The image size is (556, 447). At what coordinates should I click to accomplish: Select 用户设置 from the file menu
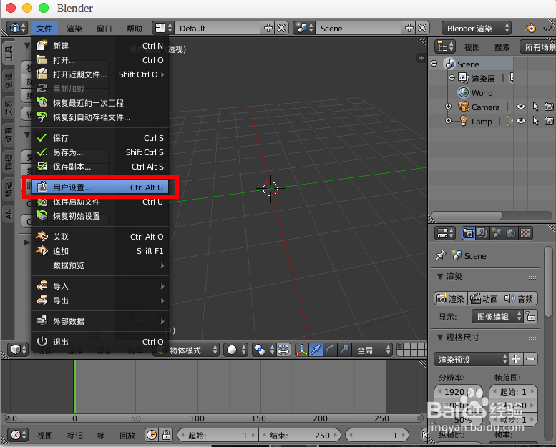pyautogui.click(x=100, y=187)
